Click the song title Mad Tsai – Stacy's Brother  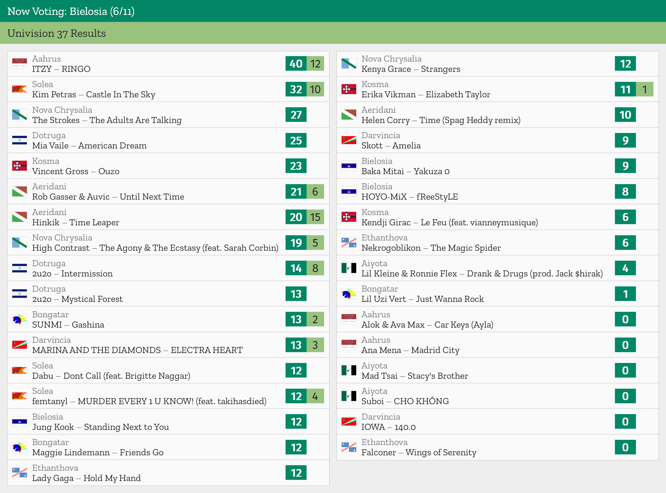415,376
